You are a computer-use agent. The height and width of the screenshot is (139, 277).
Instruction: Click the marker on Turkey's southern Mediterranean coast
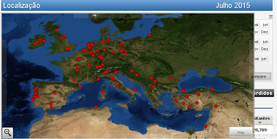point(190,107)
